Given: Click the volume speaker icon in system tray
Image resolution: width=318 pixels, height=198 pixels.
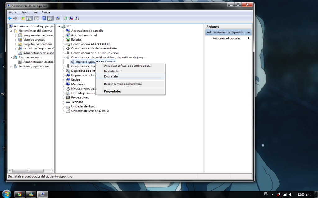Looking at the screenshot, I should coord(291,195).
